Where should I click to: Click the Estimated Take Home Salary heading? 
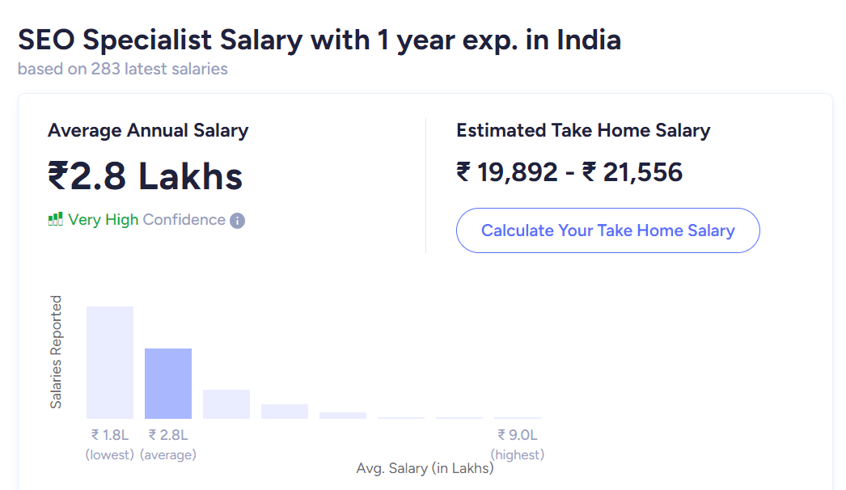(x=582, y=129)
